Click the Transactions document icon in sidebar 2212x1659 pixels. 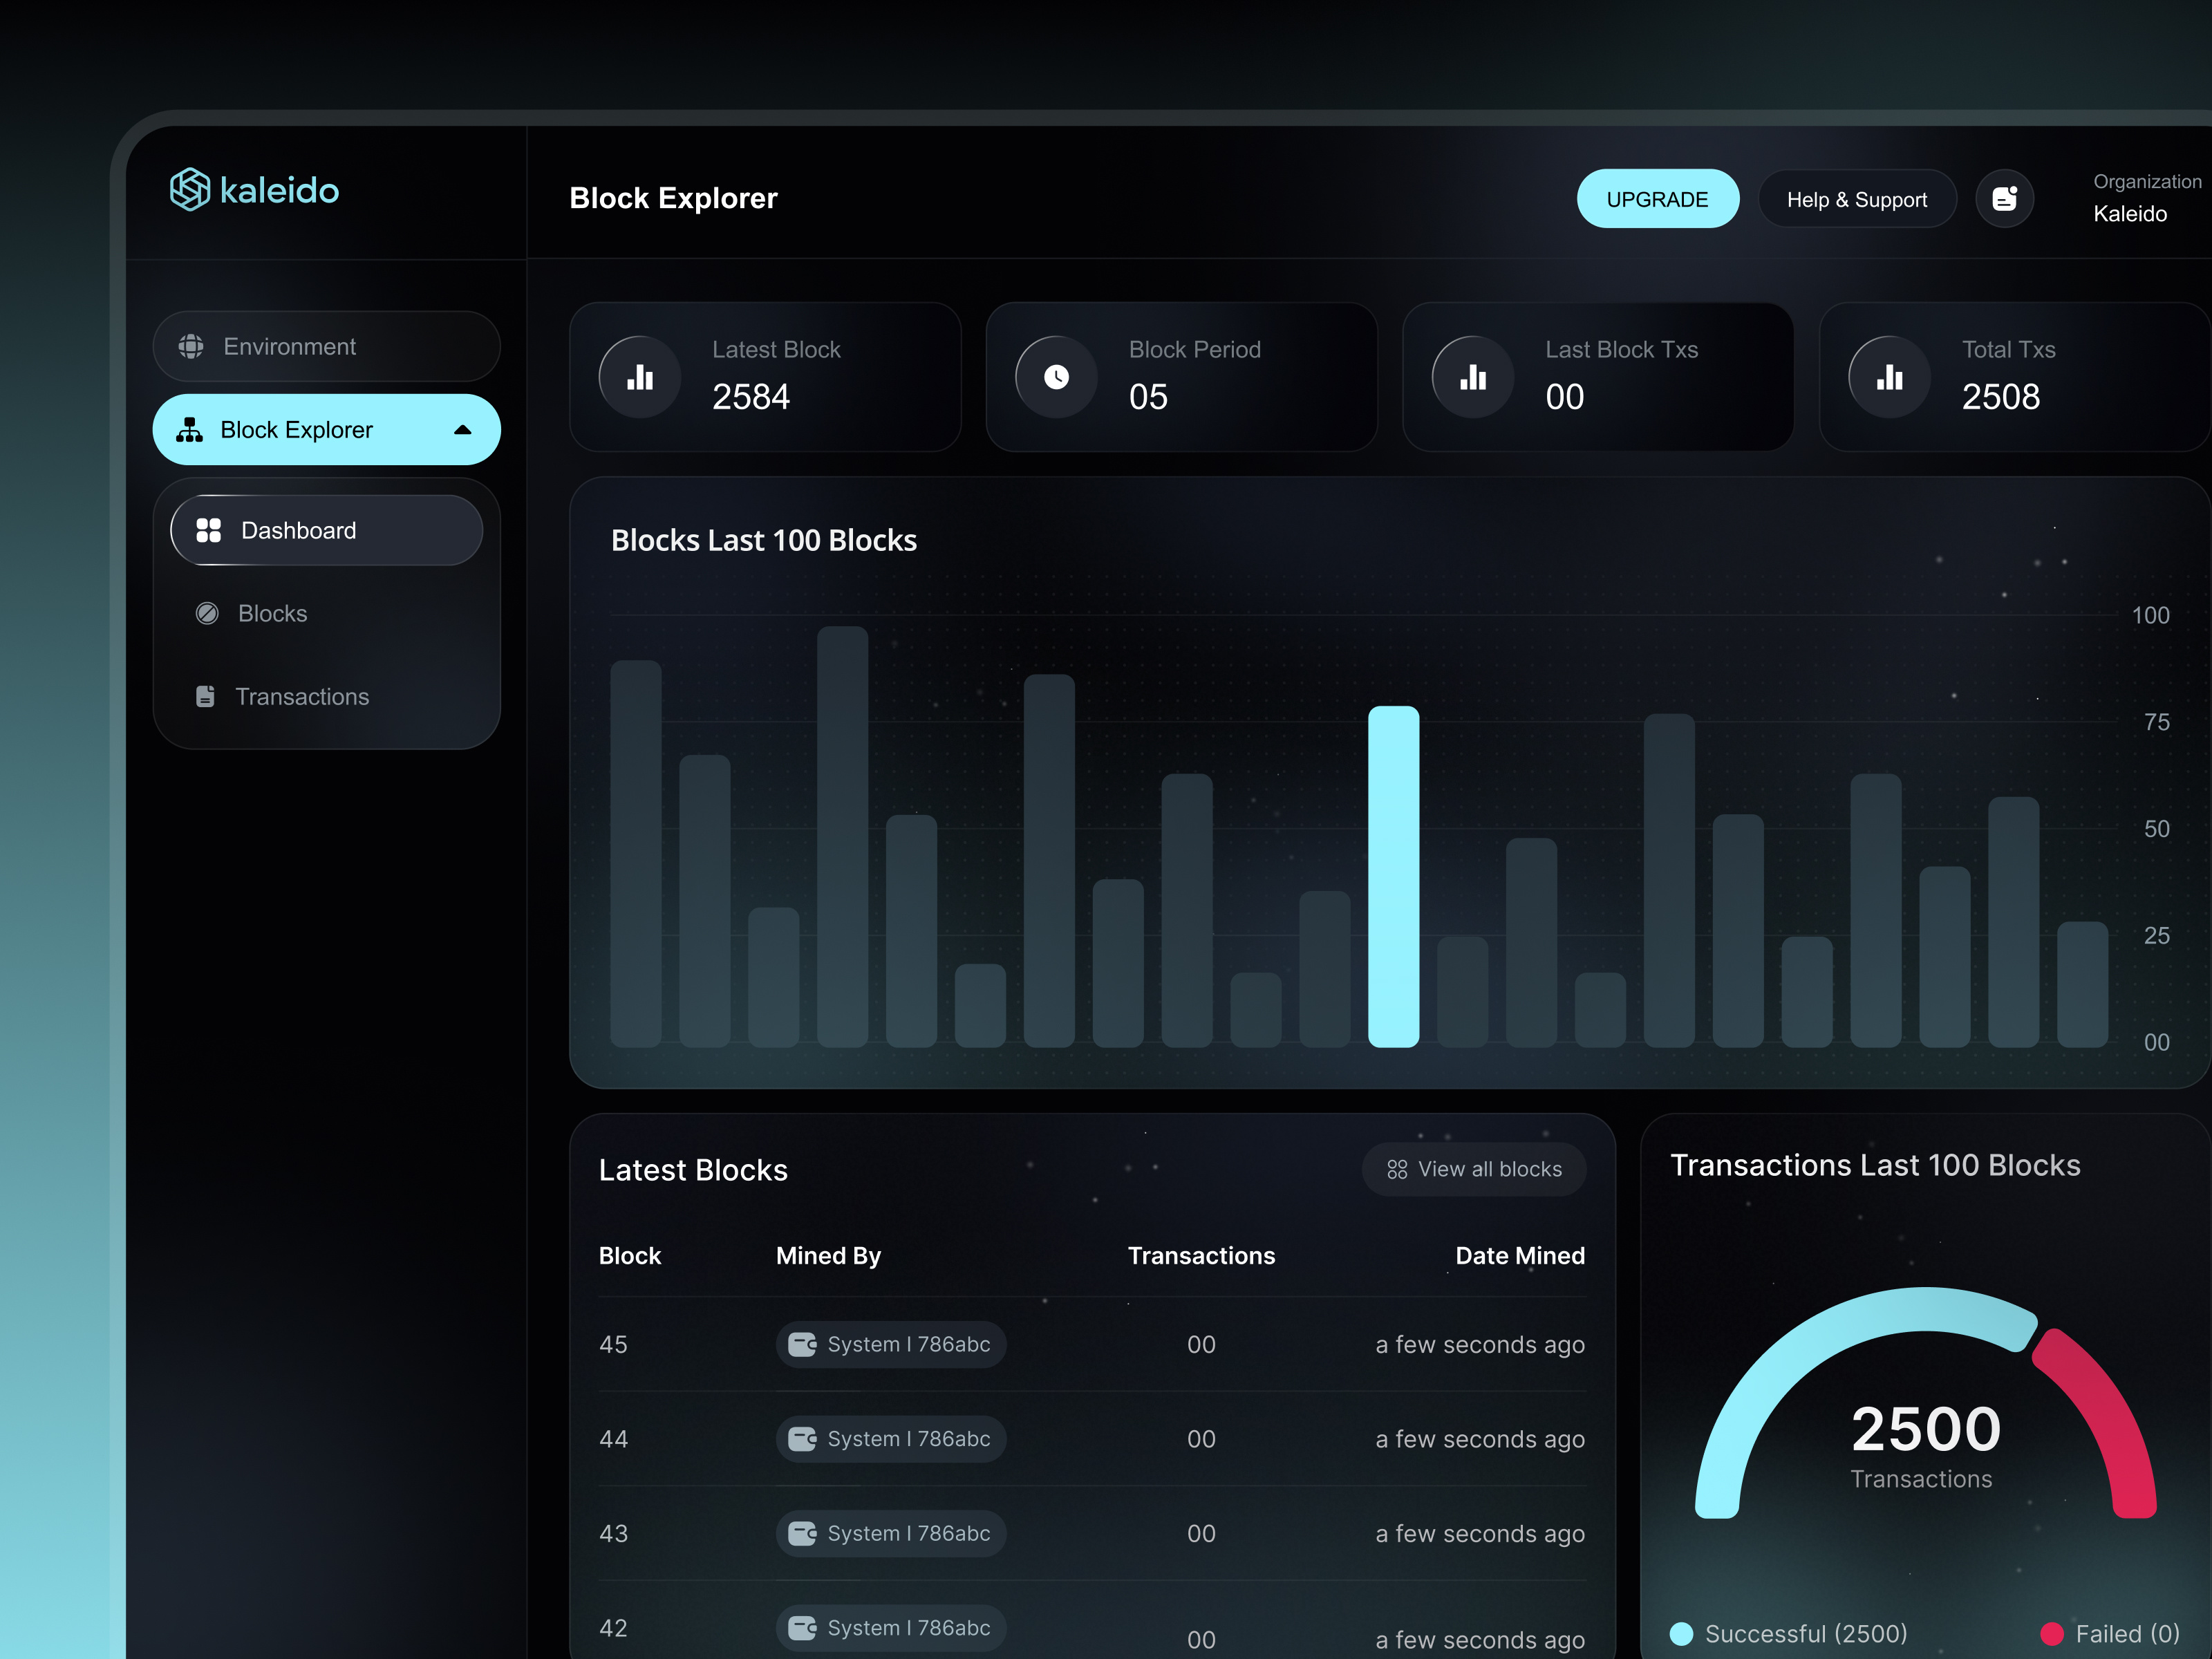[x=207, y=696]
